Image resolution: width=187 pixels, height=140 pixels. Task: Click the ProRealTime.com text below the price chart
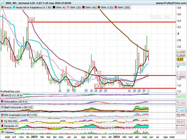coord(10,91)
